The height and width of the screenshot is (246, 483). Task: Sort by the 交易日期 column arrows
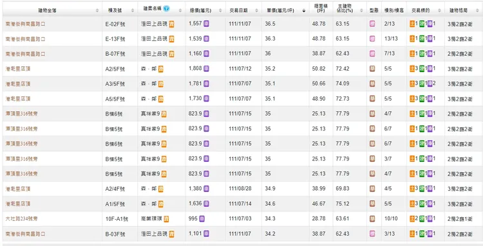257,10
